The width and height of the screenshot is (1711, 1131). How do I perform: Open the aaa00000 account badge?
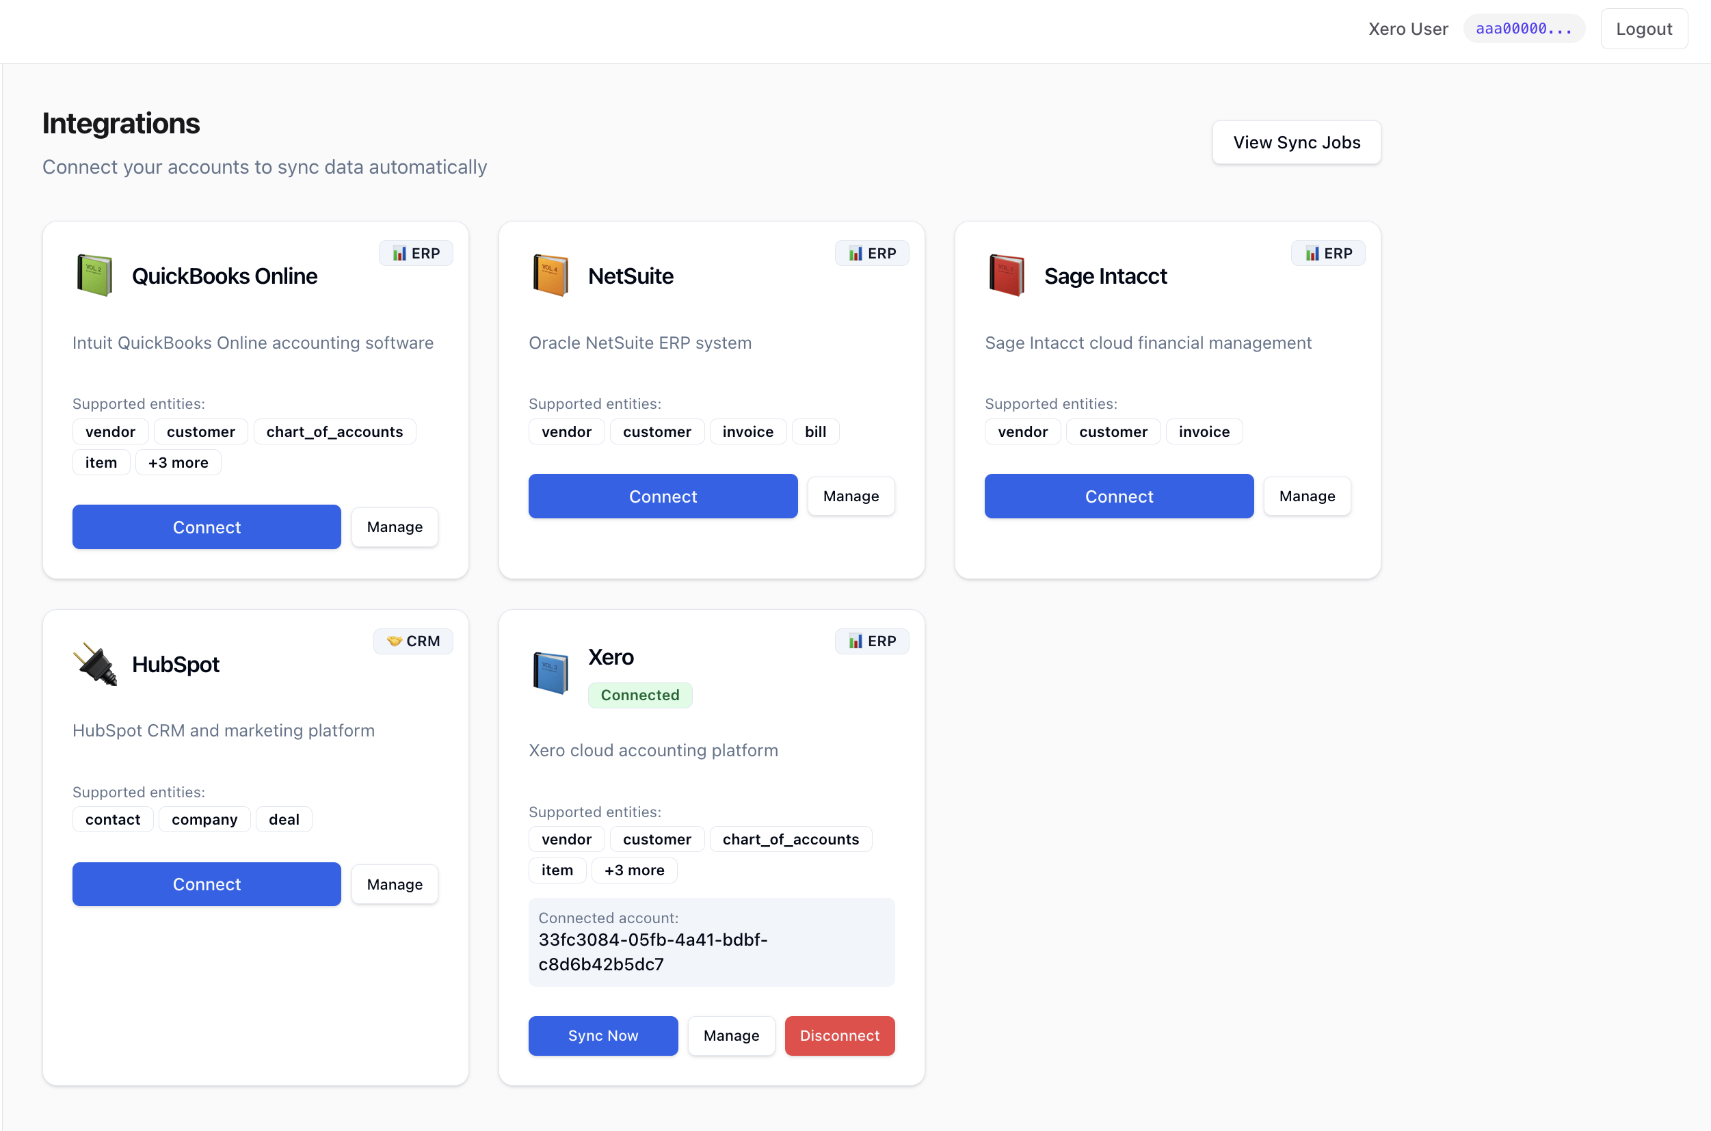(1524, 28)
